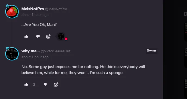Visit MeIsNotPro display name profile link
The image size is (187, 99).
tap(33, 9)
